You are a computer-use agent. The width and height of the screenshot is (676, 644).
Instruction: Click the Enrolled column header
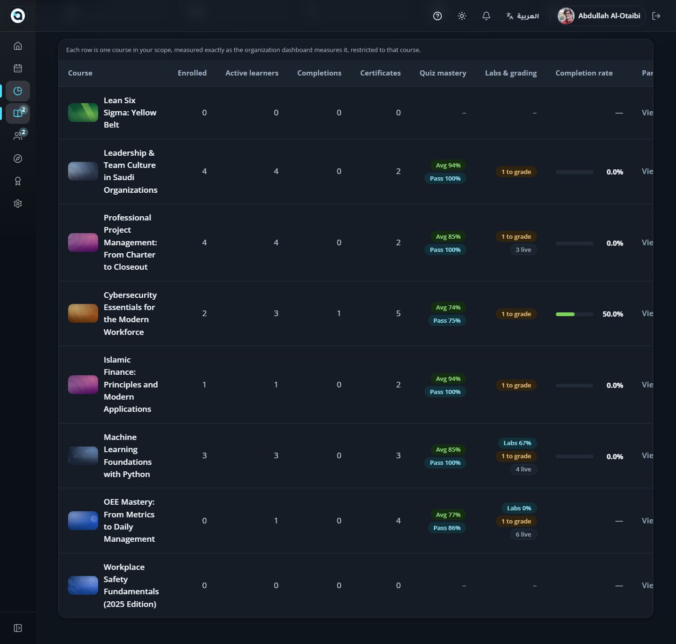pyautogui.click(x=192, y=73)
